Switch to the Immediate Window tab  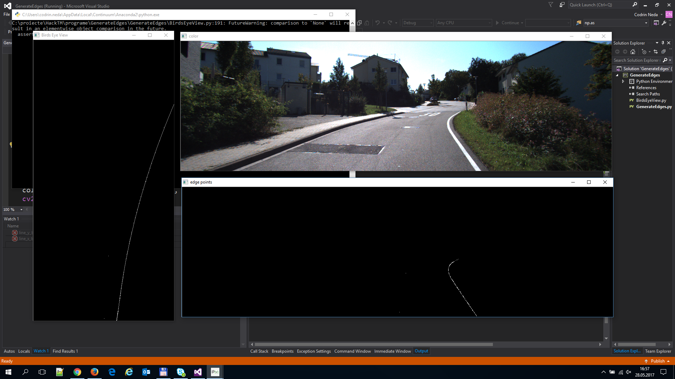[392, 351]
